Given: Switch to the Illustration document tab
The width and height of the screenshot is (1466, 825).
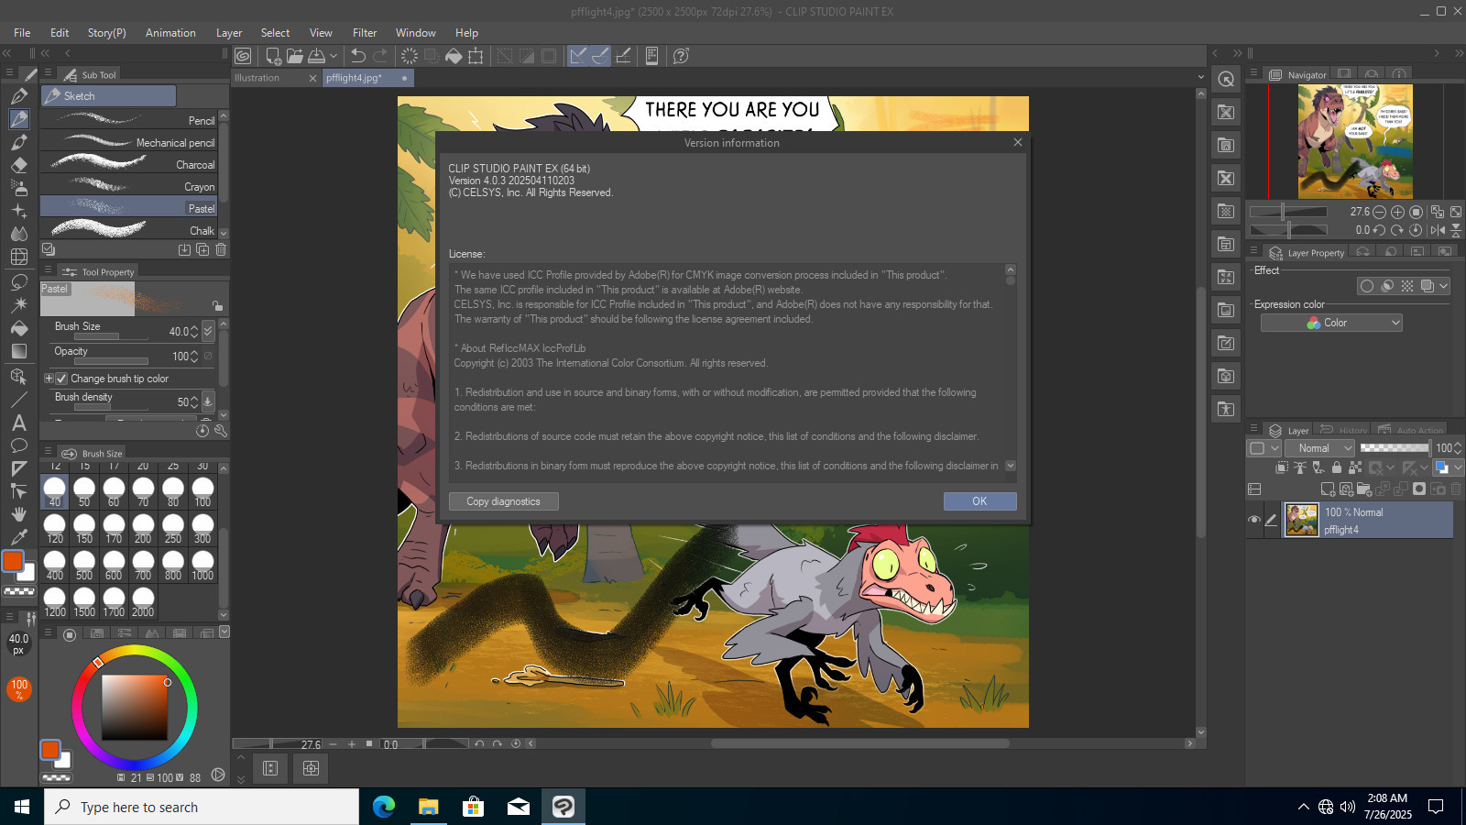Looking at the screenshot, I should pyautogui.click(x=275, y=78).
